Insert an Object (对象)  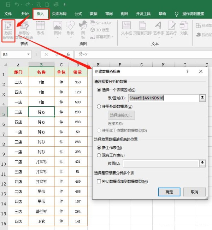[184, 28]
